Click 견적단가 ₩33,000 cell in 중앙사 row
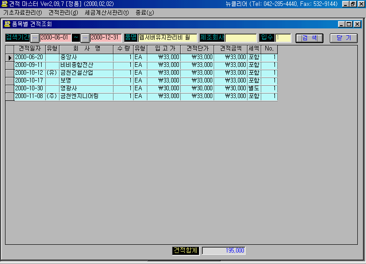This screenshot has height=264, width=366. tap(197, 57)
